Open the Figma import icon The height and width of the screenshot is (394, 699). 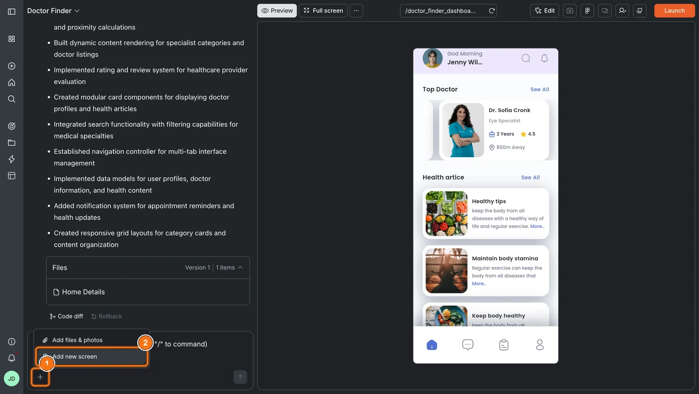pos(587,10)
